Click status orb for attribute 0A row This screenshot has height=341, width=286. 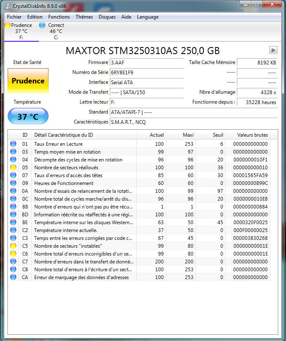[13, 191]
